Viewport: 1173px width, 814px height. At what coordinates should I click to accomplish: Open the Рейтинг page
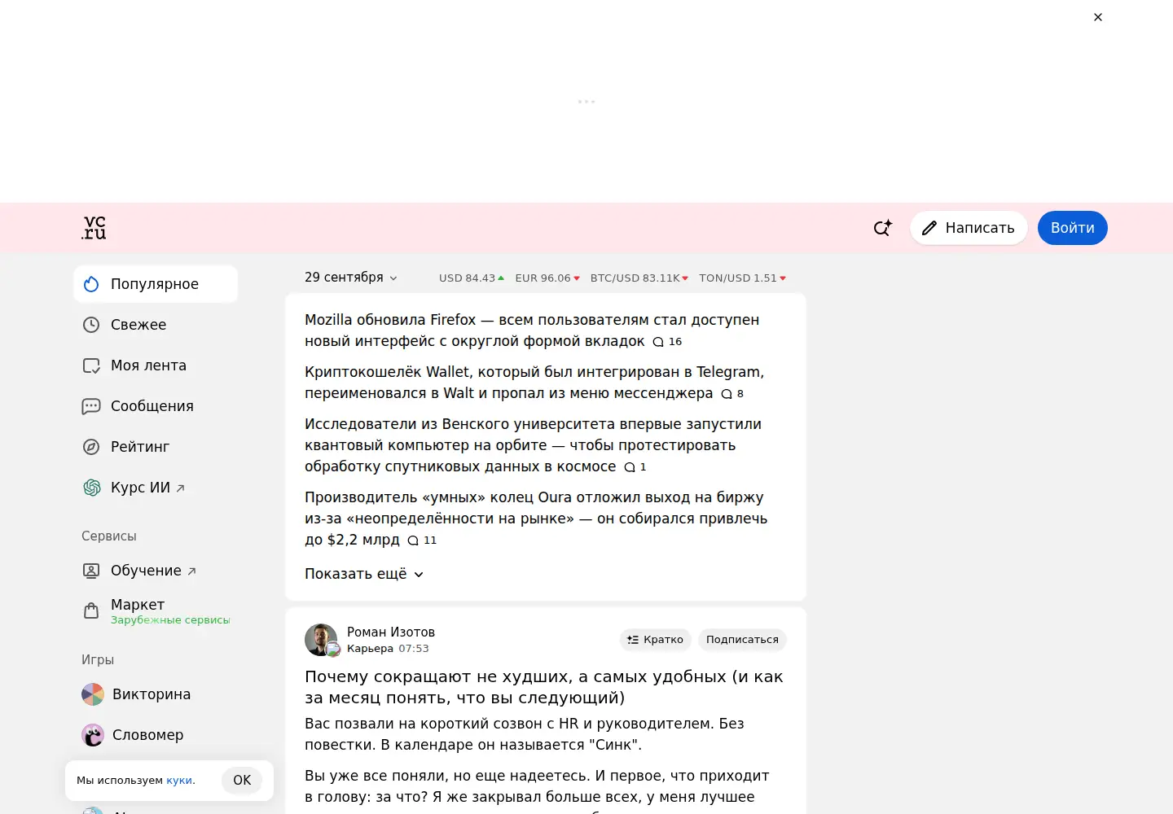pos(156,447)
